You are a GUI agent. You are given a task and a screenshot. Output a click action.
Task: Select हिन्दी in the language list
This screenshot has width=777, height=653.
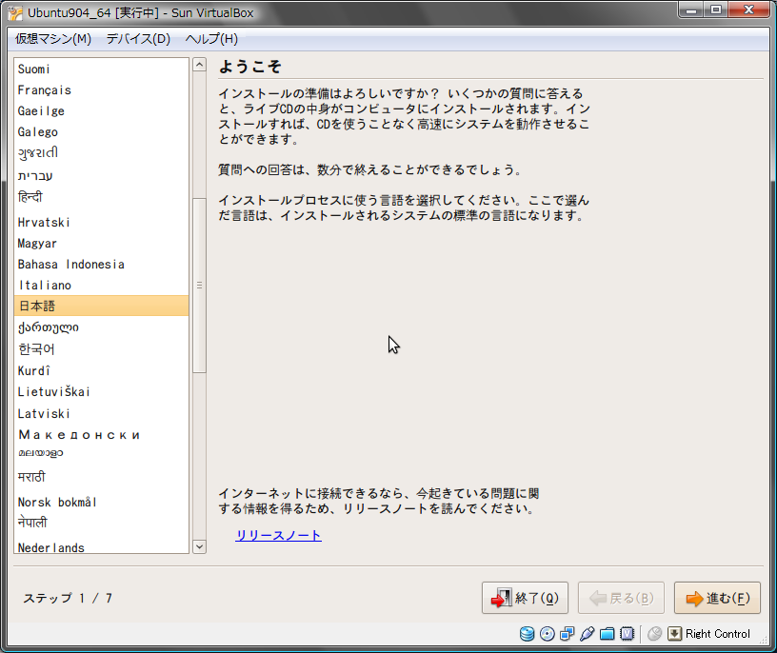[102, 197]
